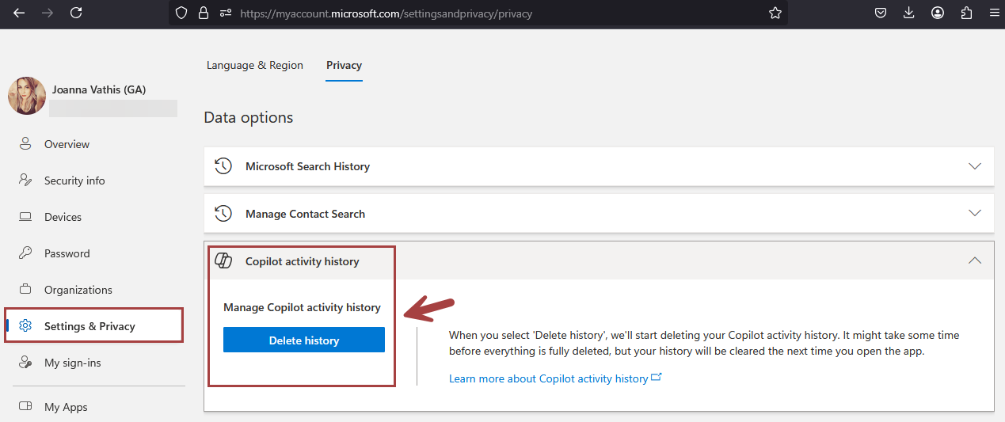
Task: Open the Firefox account profile icon
Action: 938,13
